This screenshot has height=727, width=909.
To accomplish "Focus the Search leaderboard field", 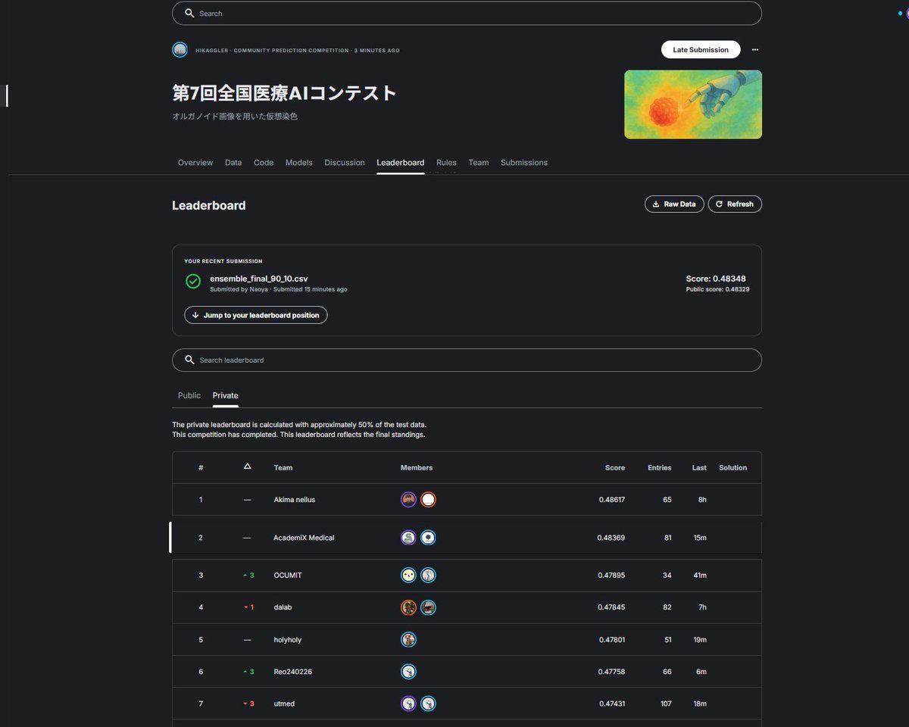I will [467, 360].
